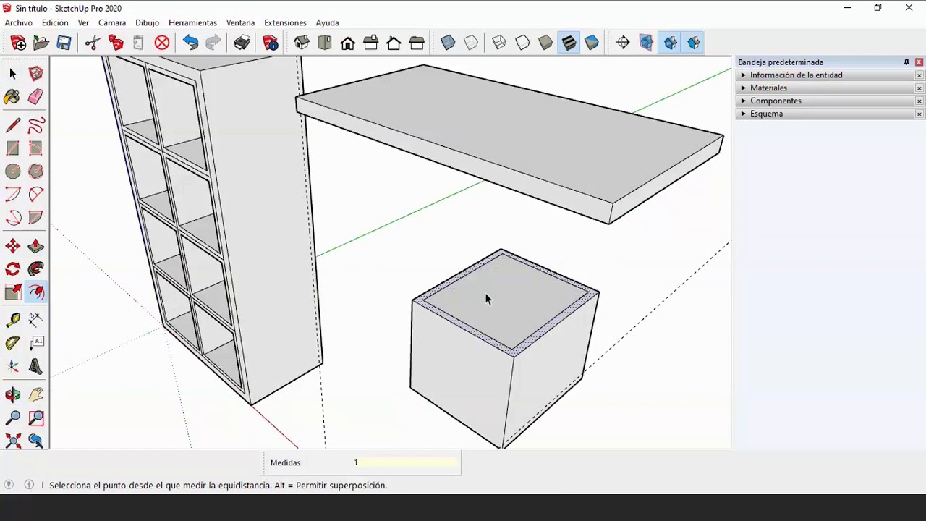Close the Esquema panel
926x521 pixels.
[919, 114]
